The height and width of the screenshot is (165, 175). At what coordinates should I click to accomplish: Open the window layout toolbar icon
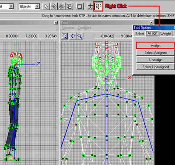80,7
